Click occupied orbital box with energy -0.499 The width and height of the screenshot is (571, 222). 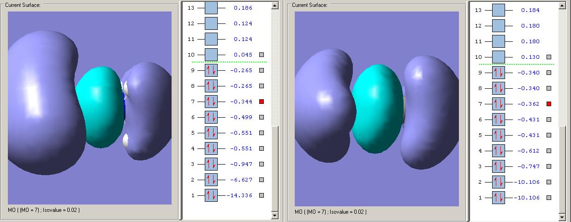pyautogui.click(x=211, y=117)
